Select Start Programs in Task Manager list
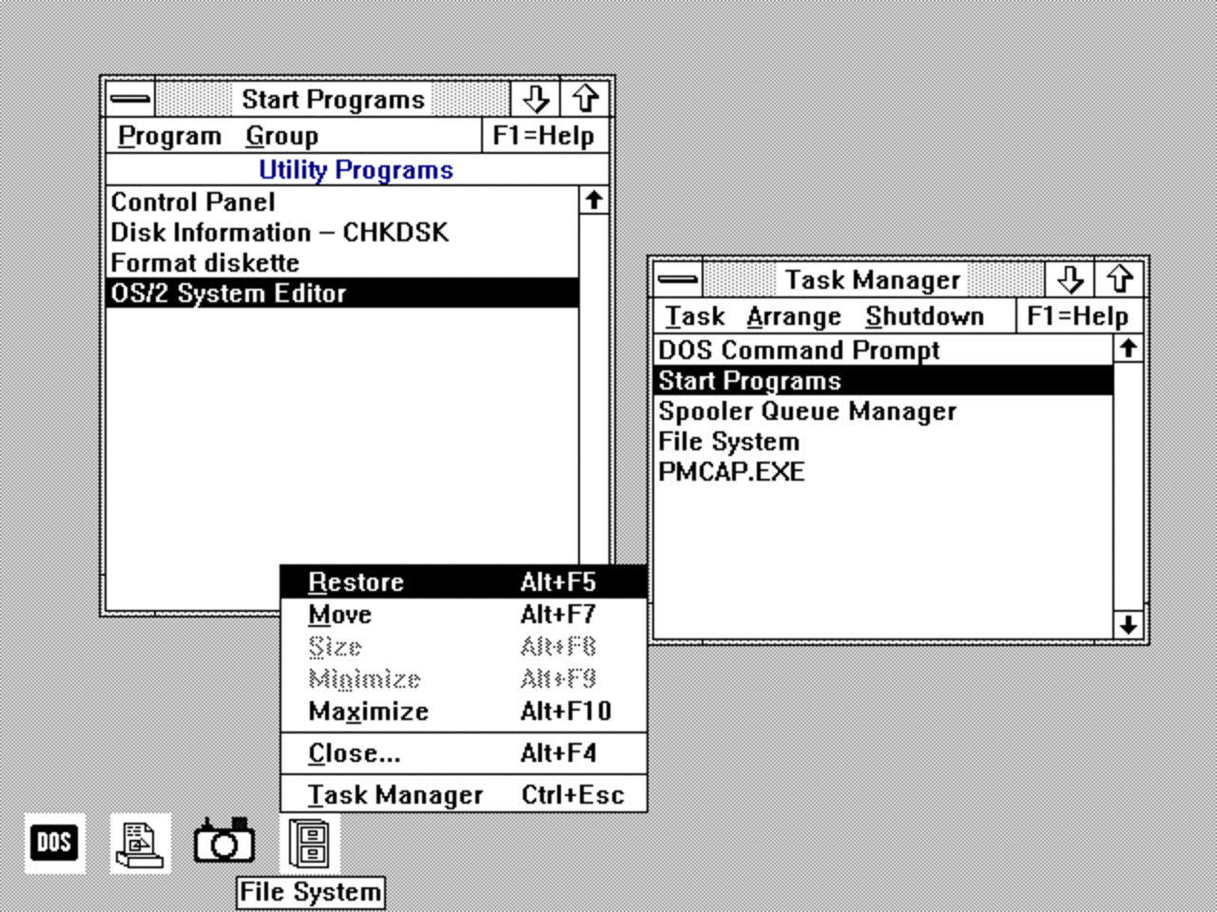The image size is (1217, 912). coord(884,381)
